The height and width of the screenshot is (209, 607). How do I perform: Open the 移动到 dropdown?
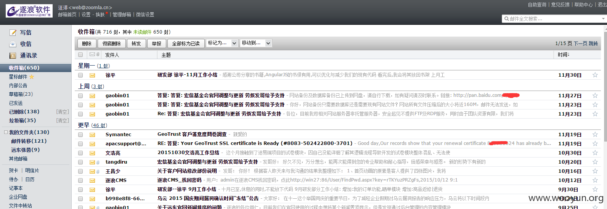click(256, 43)
